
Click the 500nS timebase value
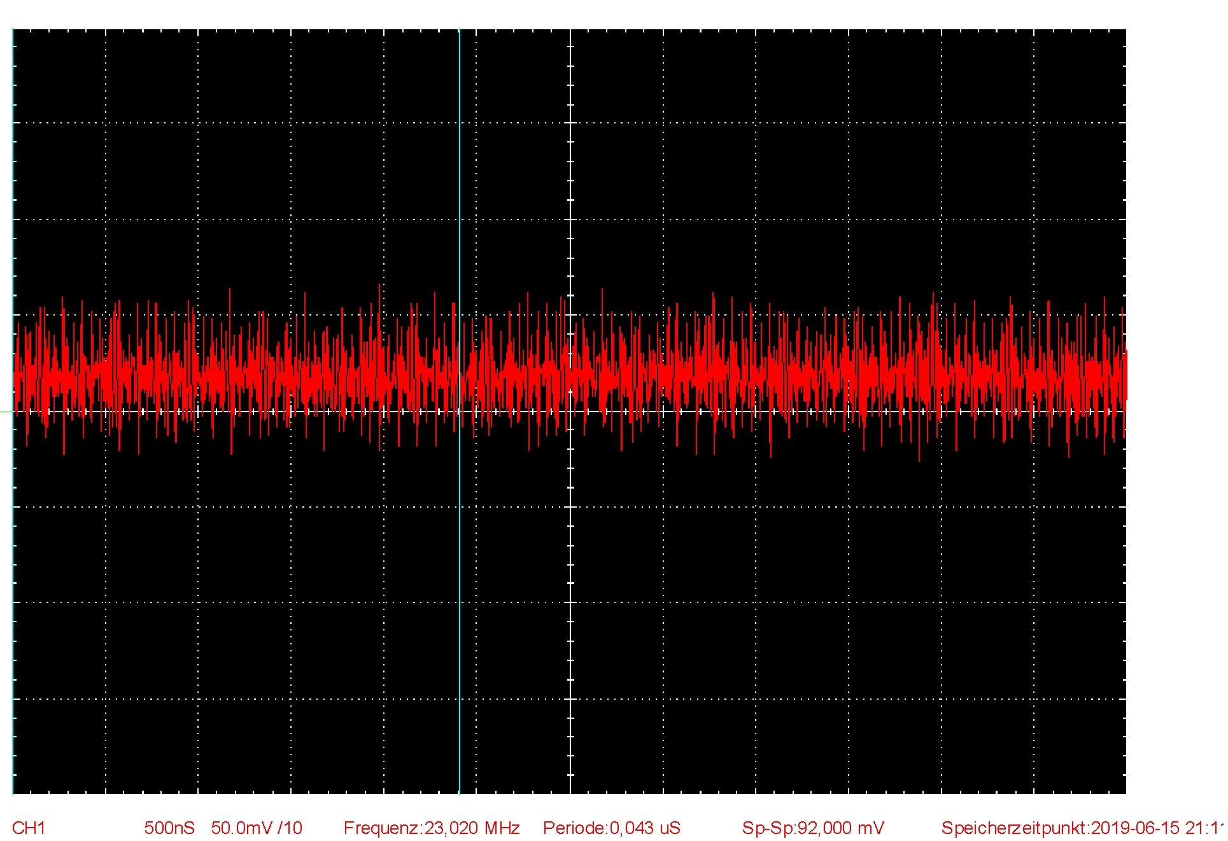[x=169, y=828]
